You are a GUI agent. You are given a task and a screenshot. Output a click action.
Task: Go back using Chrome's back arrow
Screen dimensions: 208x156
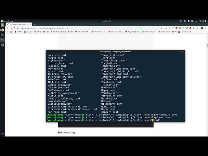coord(7,28)
